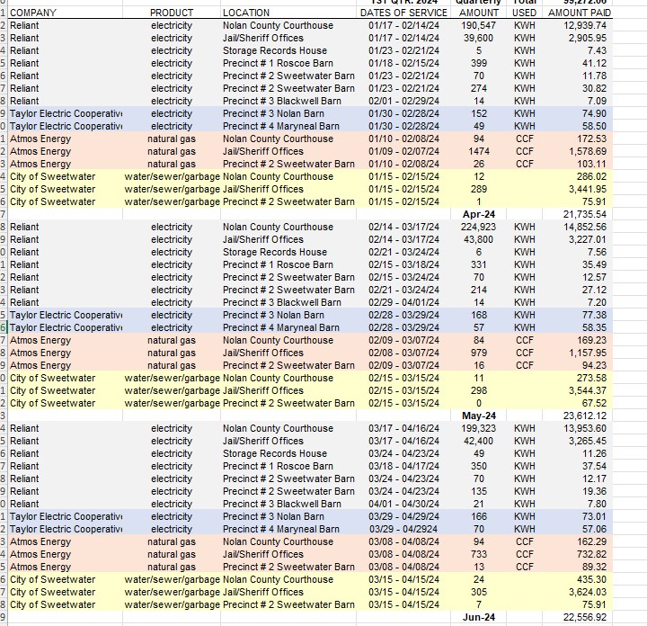This screenshot has height=626, width=647.
Task: Select the 3,624.03 water payment cell
Action: click(x=608, y=593)
